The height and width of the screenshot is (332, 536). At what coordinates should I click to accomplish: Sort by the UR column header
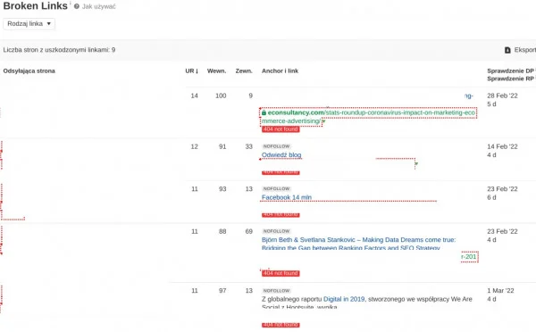[x=192, y=71]
